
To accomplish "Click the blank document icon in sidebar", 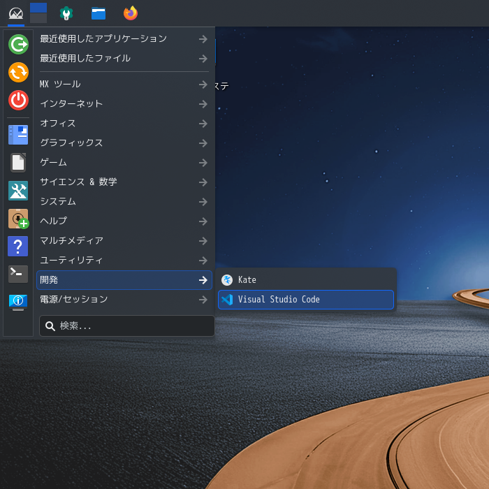I will point(18,163).
